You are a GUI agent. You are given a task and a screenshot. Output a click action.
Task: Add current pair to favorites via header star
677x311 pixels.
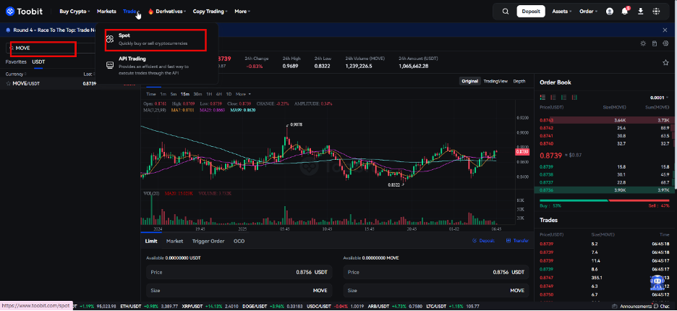tap(665, 63)
